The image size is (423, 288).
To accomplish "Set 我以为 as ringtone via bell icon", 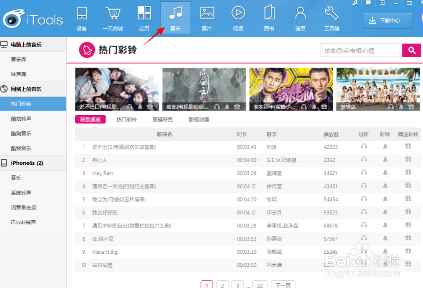I will point(385,199).
